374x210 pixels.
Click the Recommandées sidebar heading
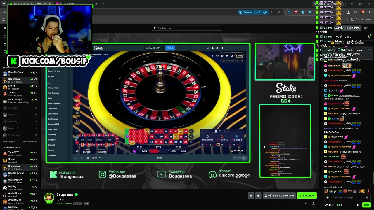[11, 148]
